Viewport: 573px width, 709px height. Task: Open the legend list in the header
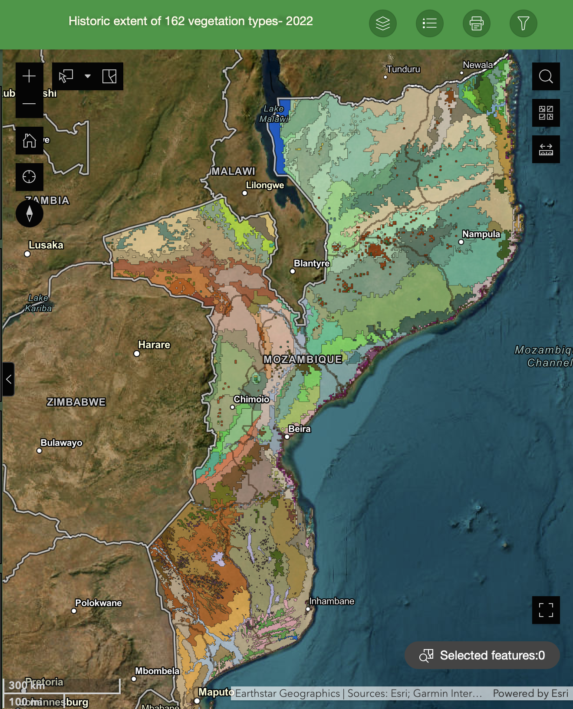pyautogui.click(x=429, y=23)
